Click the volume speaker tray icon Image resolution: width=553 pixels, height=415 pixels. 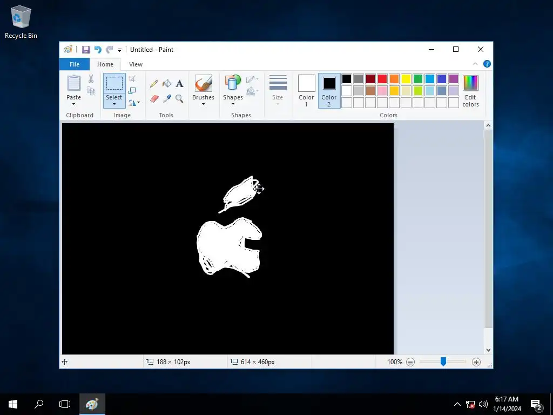(x=483, y=404)
